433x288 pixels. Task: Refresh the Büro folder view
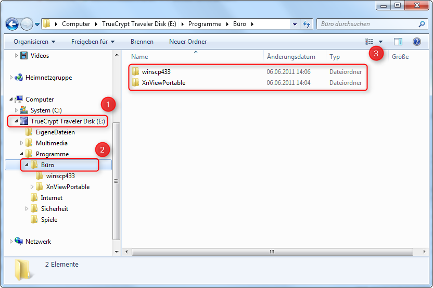(x=306, y=24)
